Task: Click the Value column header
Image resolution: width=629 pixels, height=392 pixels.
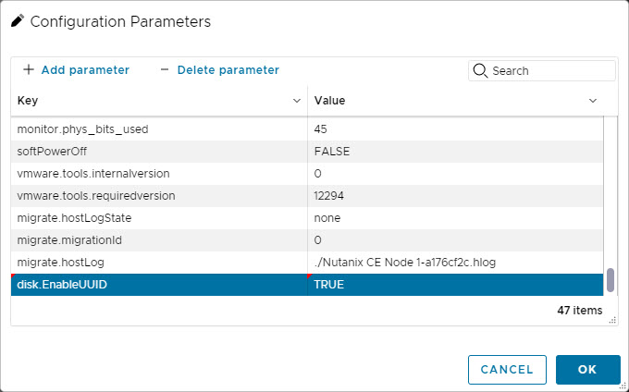Action: 455,101
